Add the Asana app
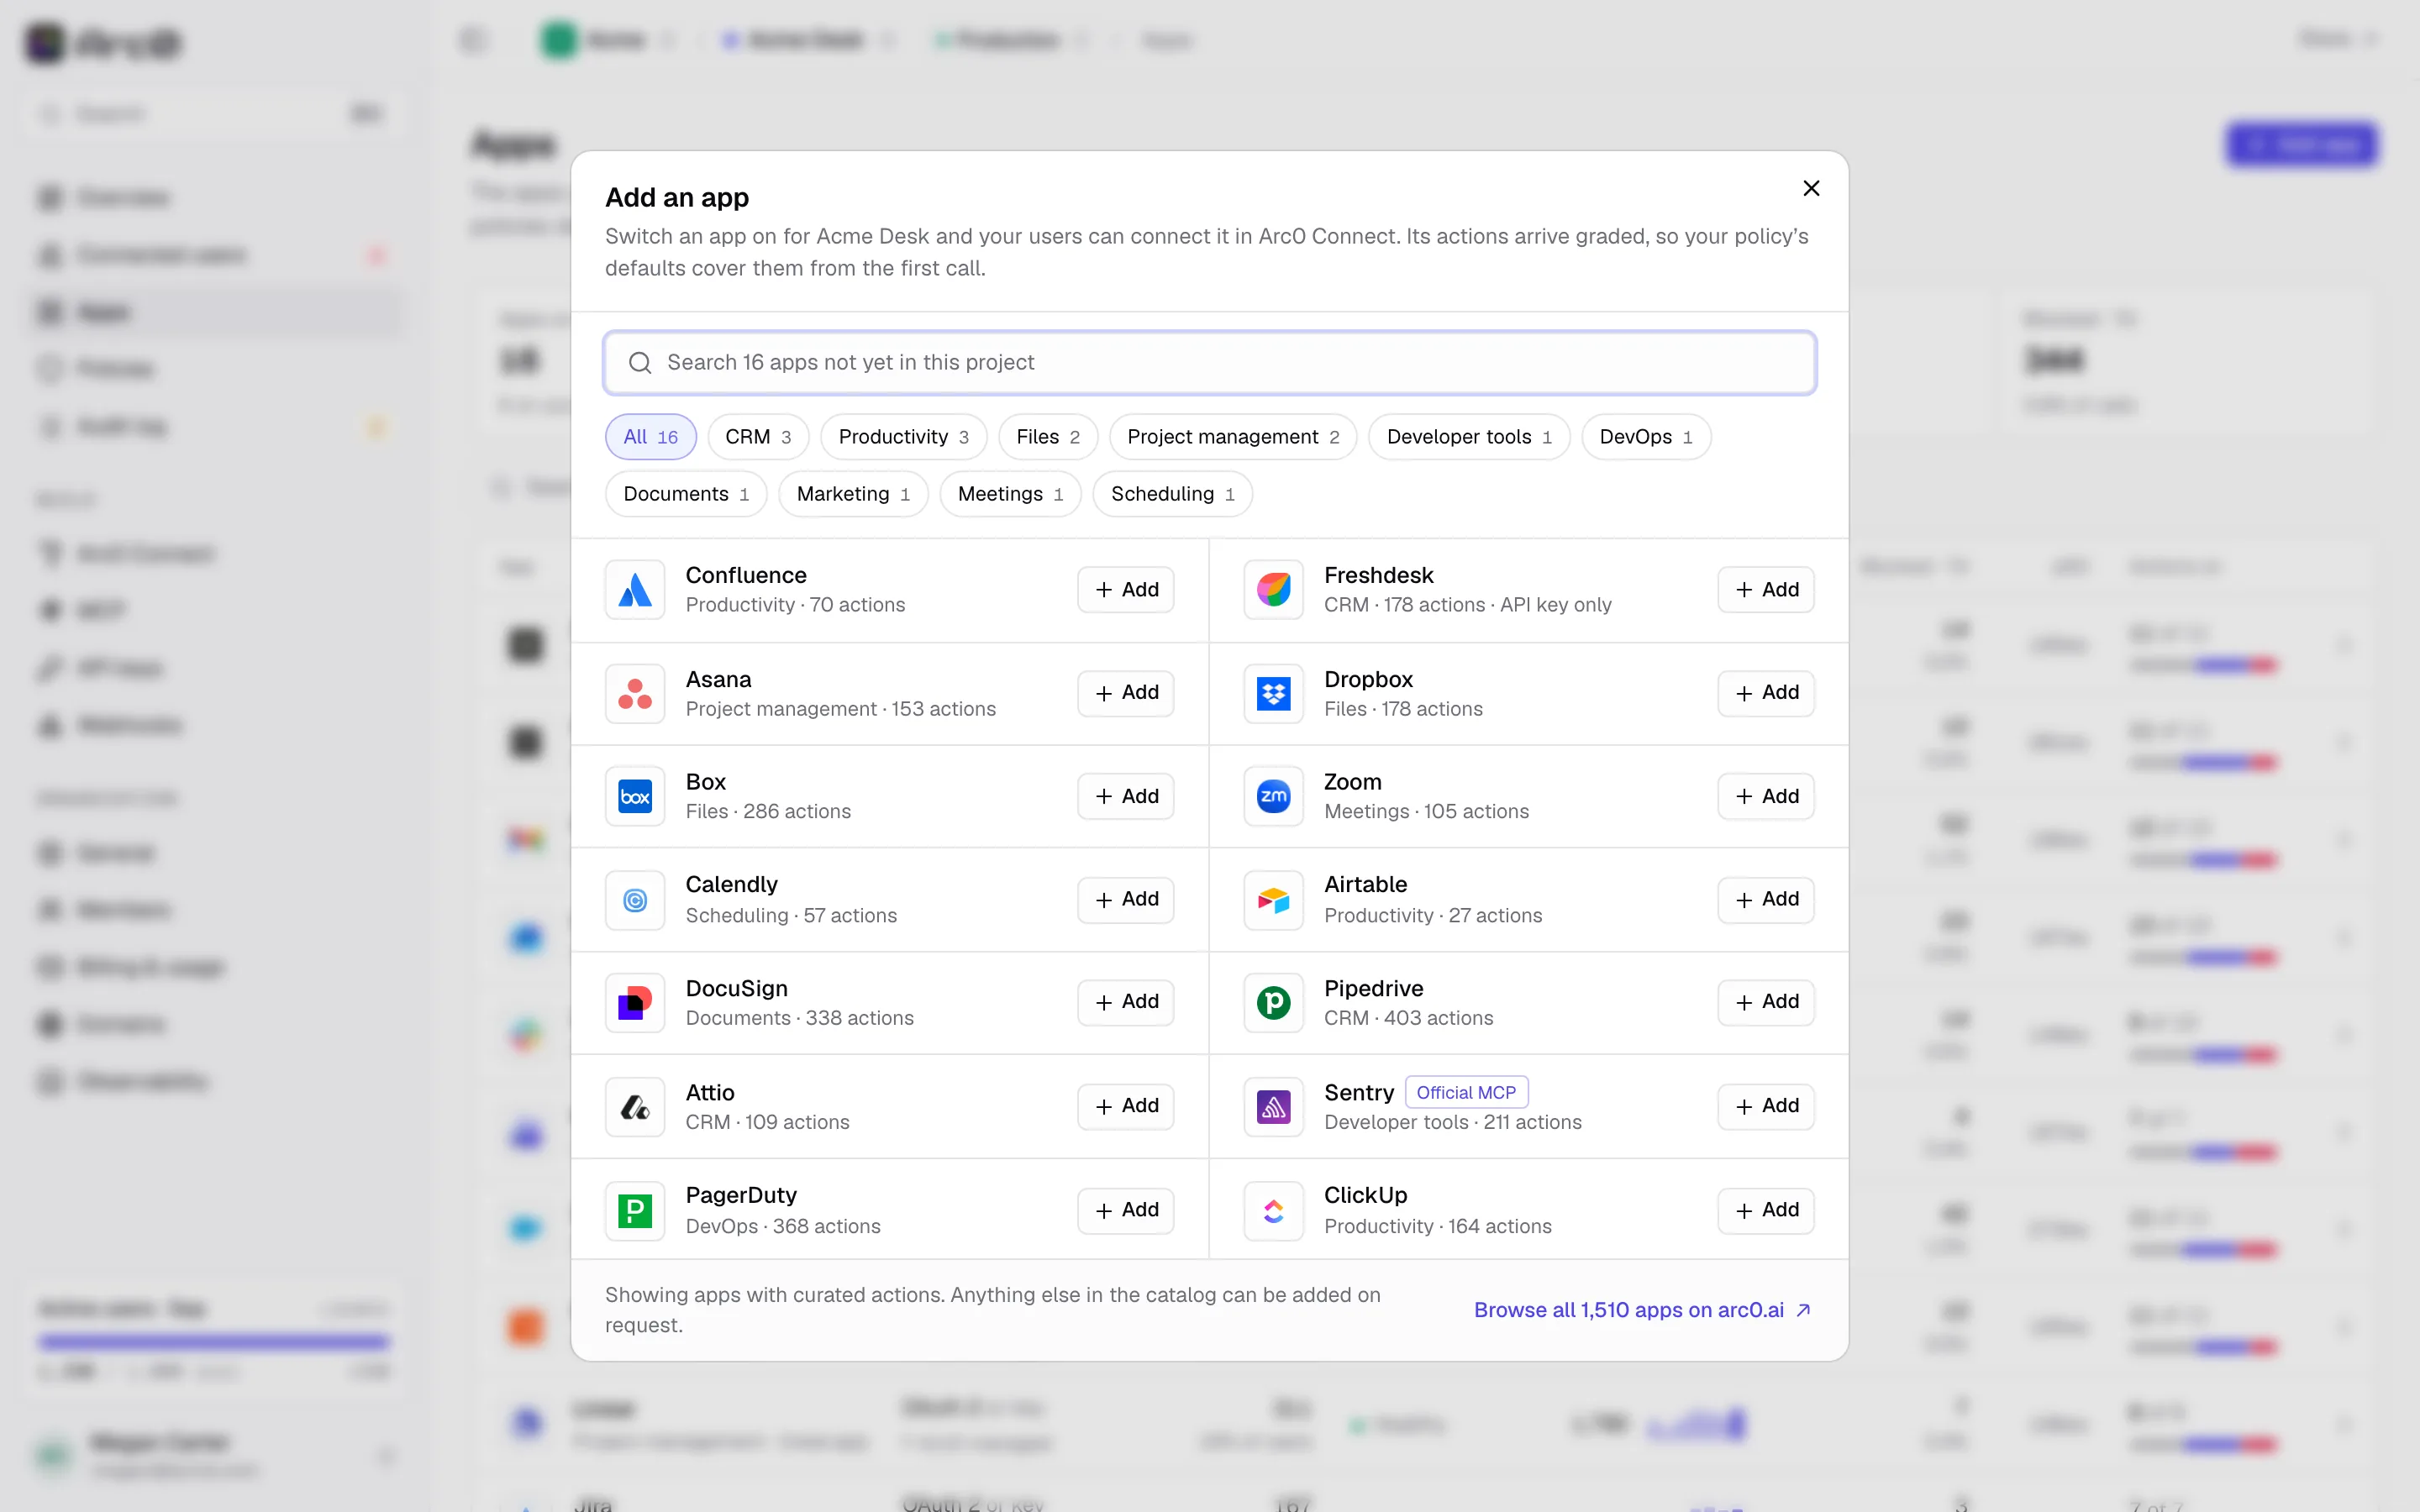2420x1512 pixels. tap(1126, 693)
